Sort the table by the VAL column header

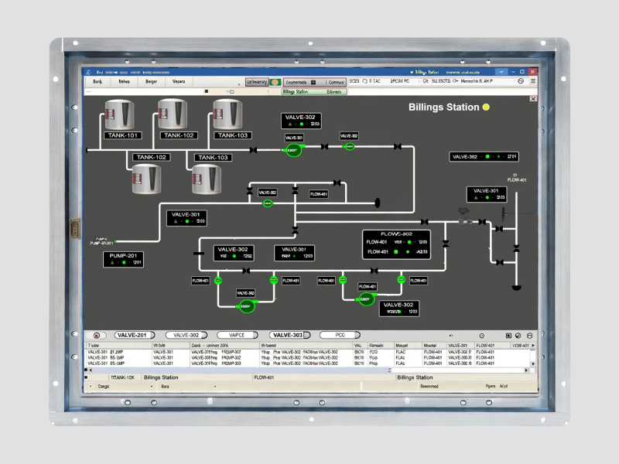pyautogui.click(x=358, y=345)
